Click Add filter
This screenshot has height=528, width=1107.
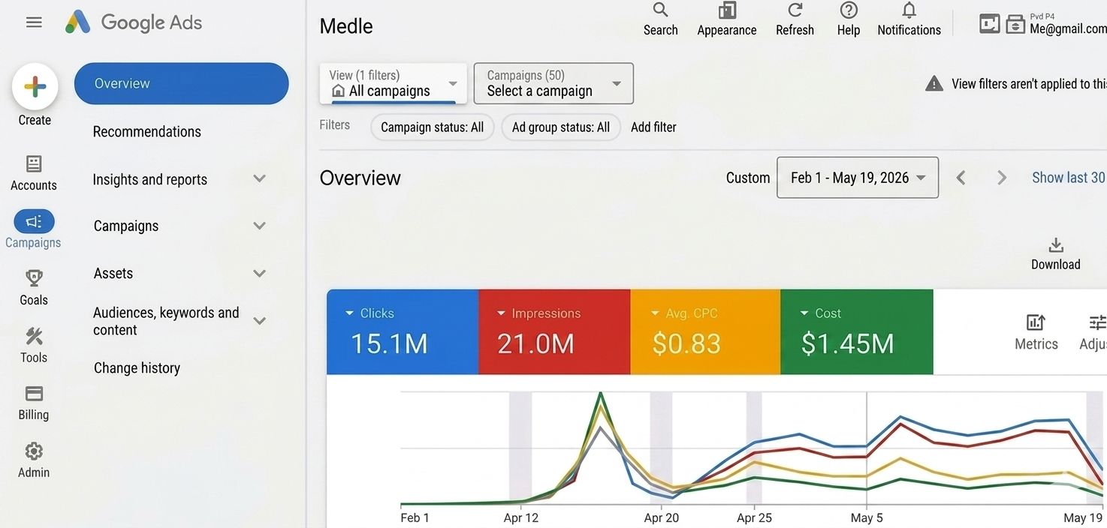pos(653,127)
